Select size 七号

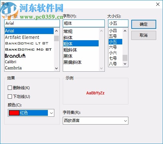115,58
